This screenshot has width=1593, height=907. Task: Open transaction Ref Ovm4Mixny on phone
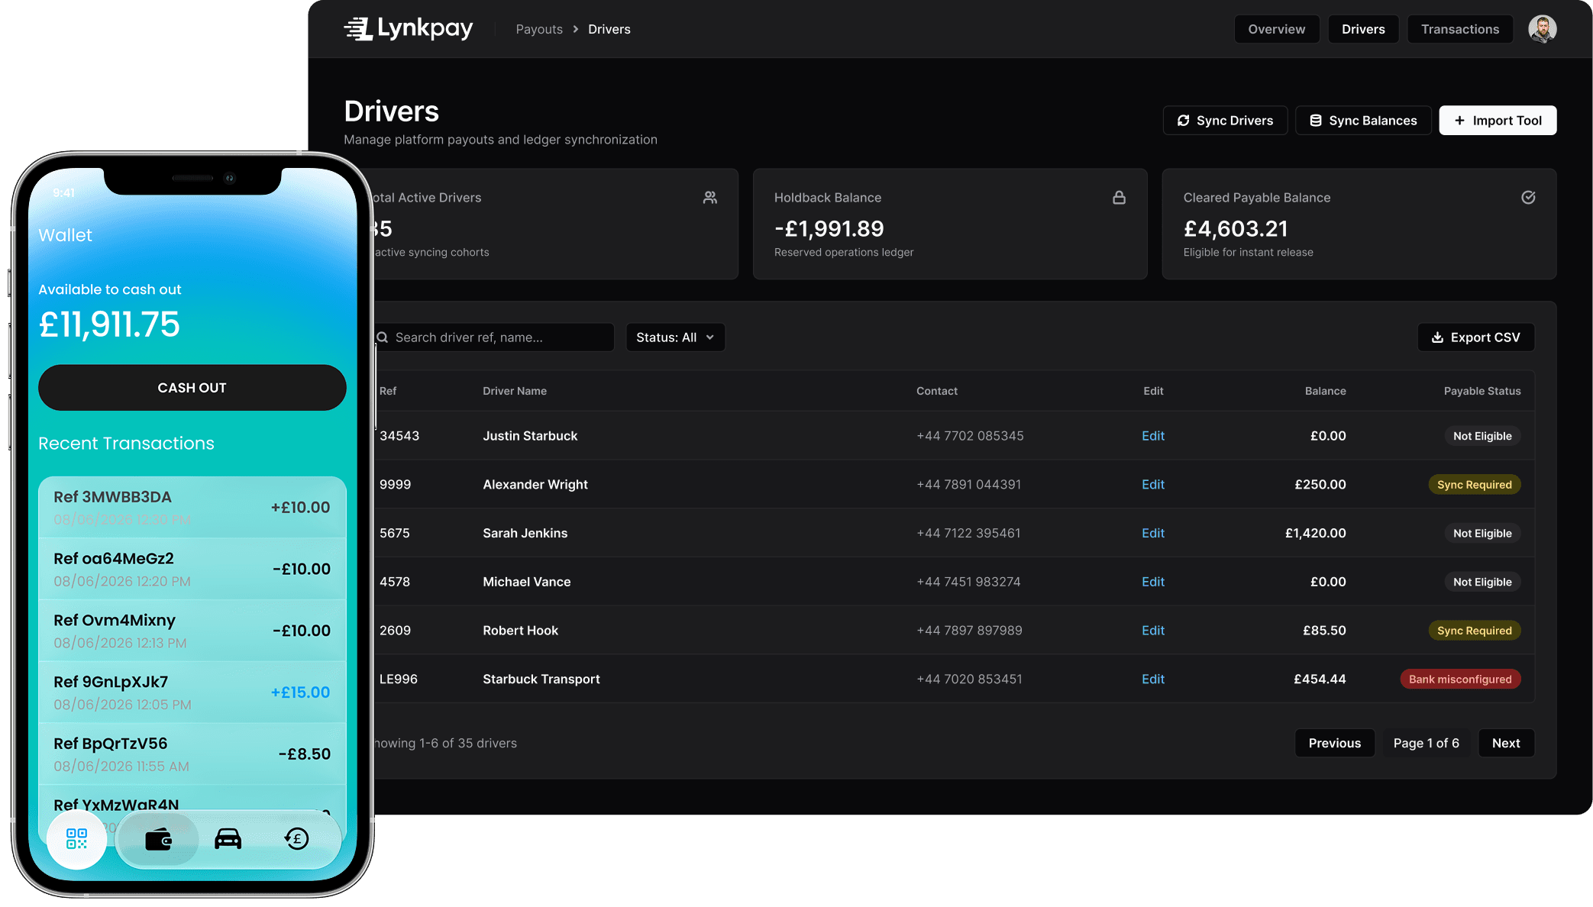[192, 631]
